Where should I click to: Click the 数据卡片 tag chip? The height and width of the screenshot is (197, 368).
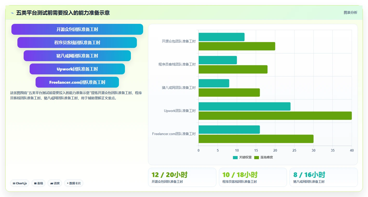coord(74,183)
